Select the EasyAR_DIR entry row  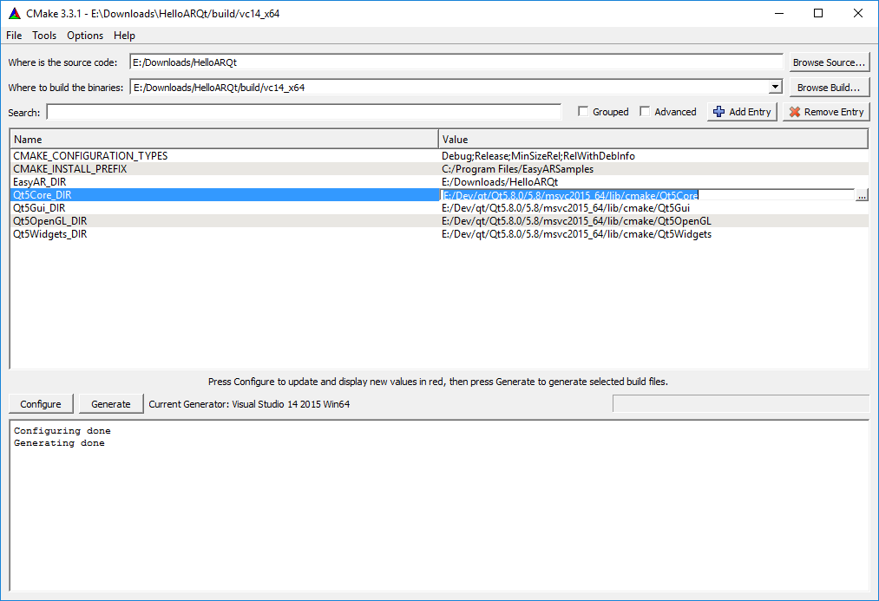pos(40,182)
